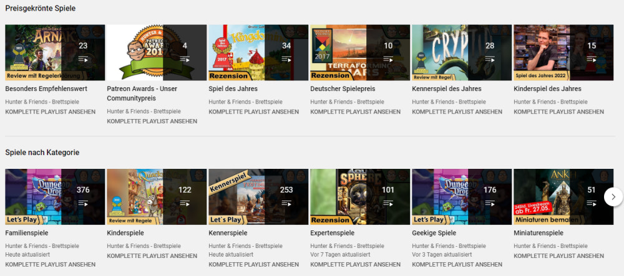Open the Arnak thumbnail of Besonders Empfehlenswert

[x=55, y=52]
